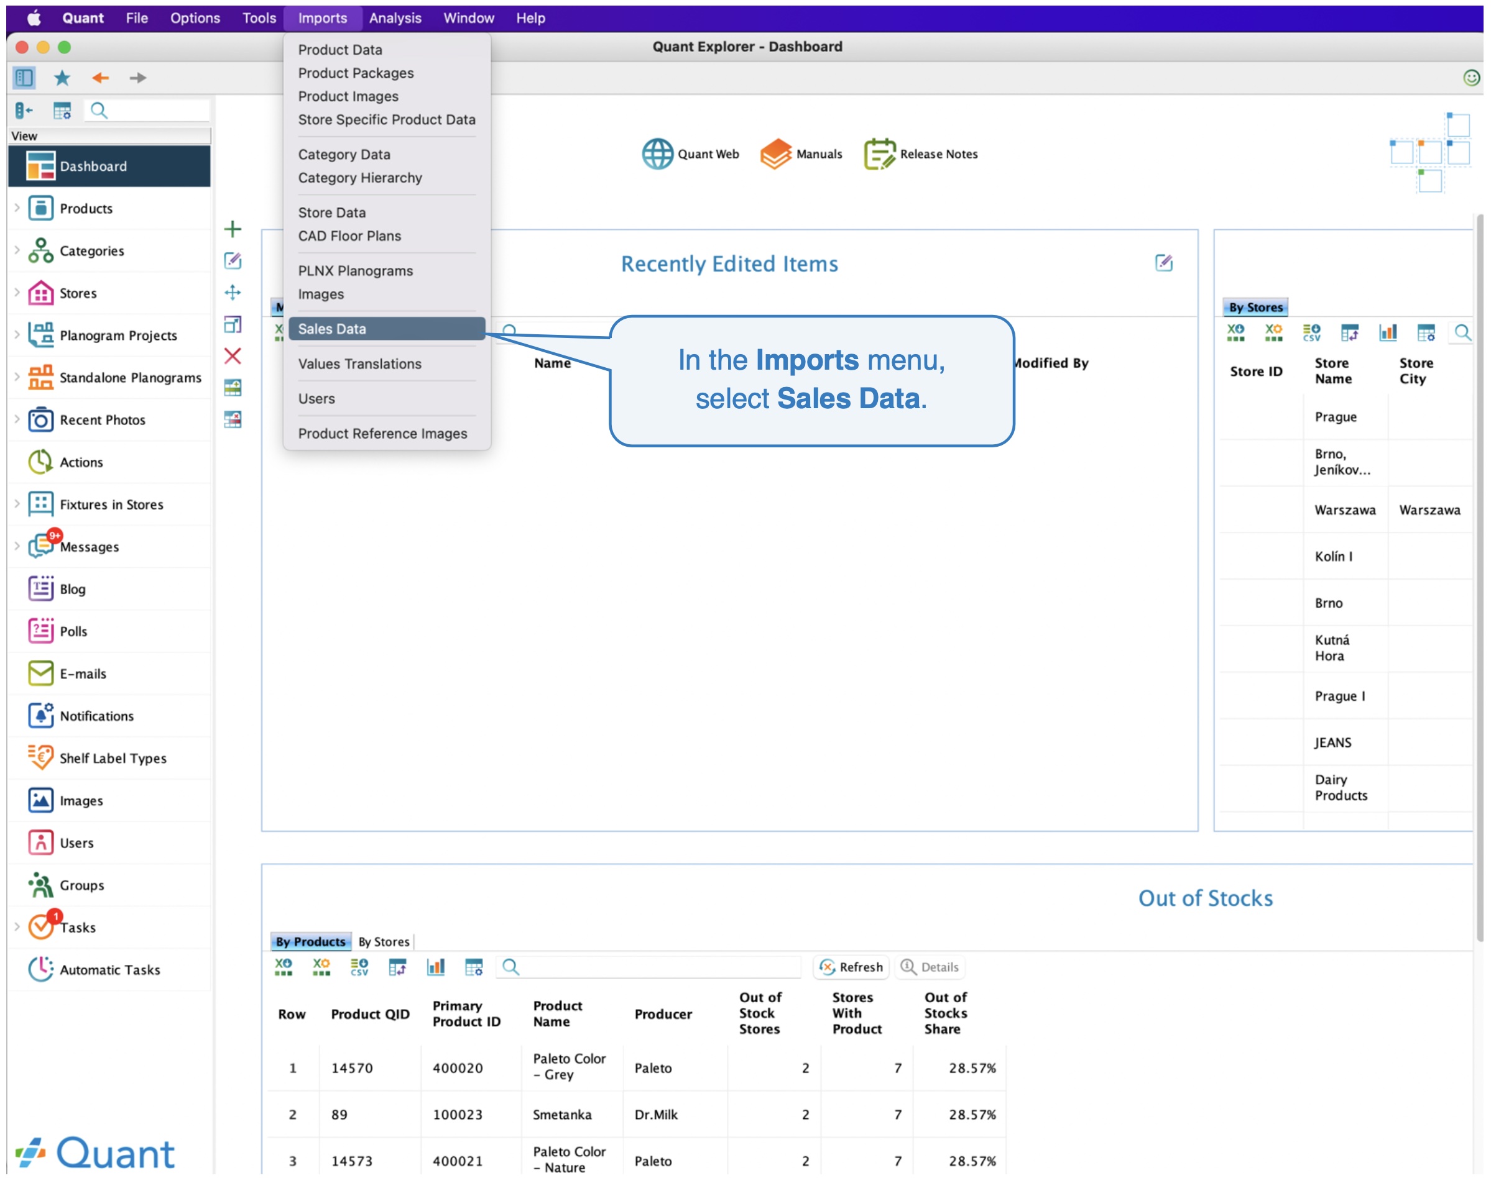Expand the Messages node

(x=17, y=546)
